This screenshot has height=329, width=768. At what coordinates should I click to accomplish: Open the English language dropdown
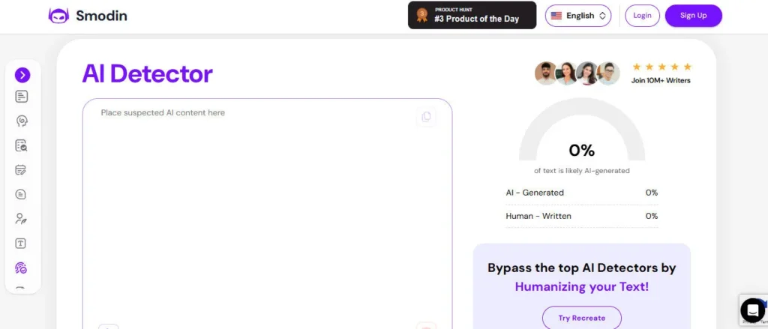577,16
